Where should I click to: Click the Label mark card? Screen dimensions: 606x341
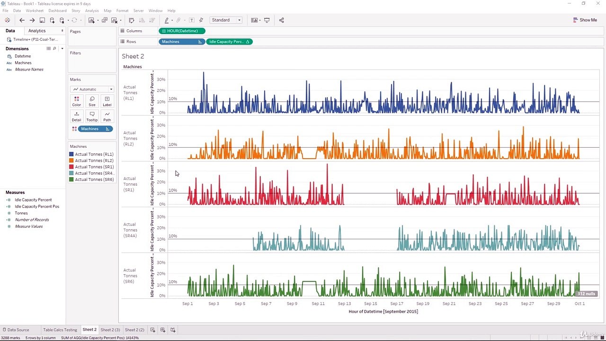coord(107,101)
